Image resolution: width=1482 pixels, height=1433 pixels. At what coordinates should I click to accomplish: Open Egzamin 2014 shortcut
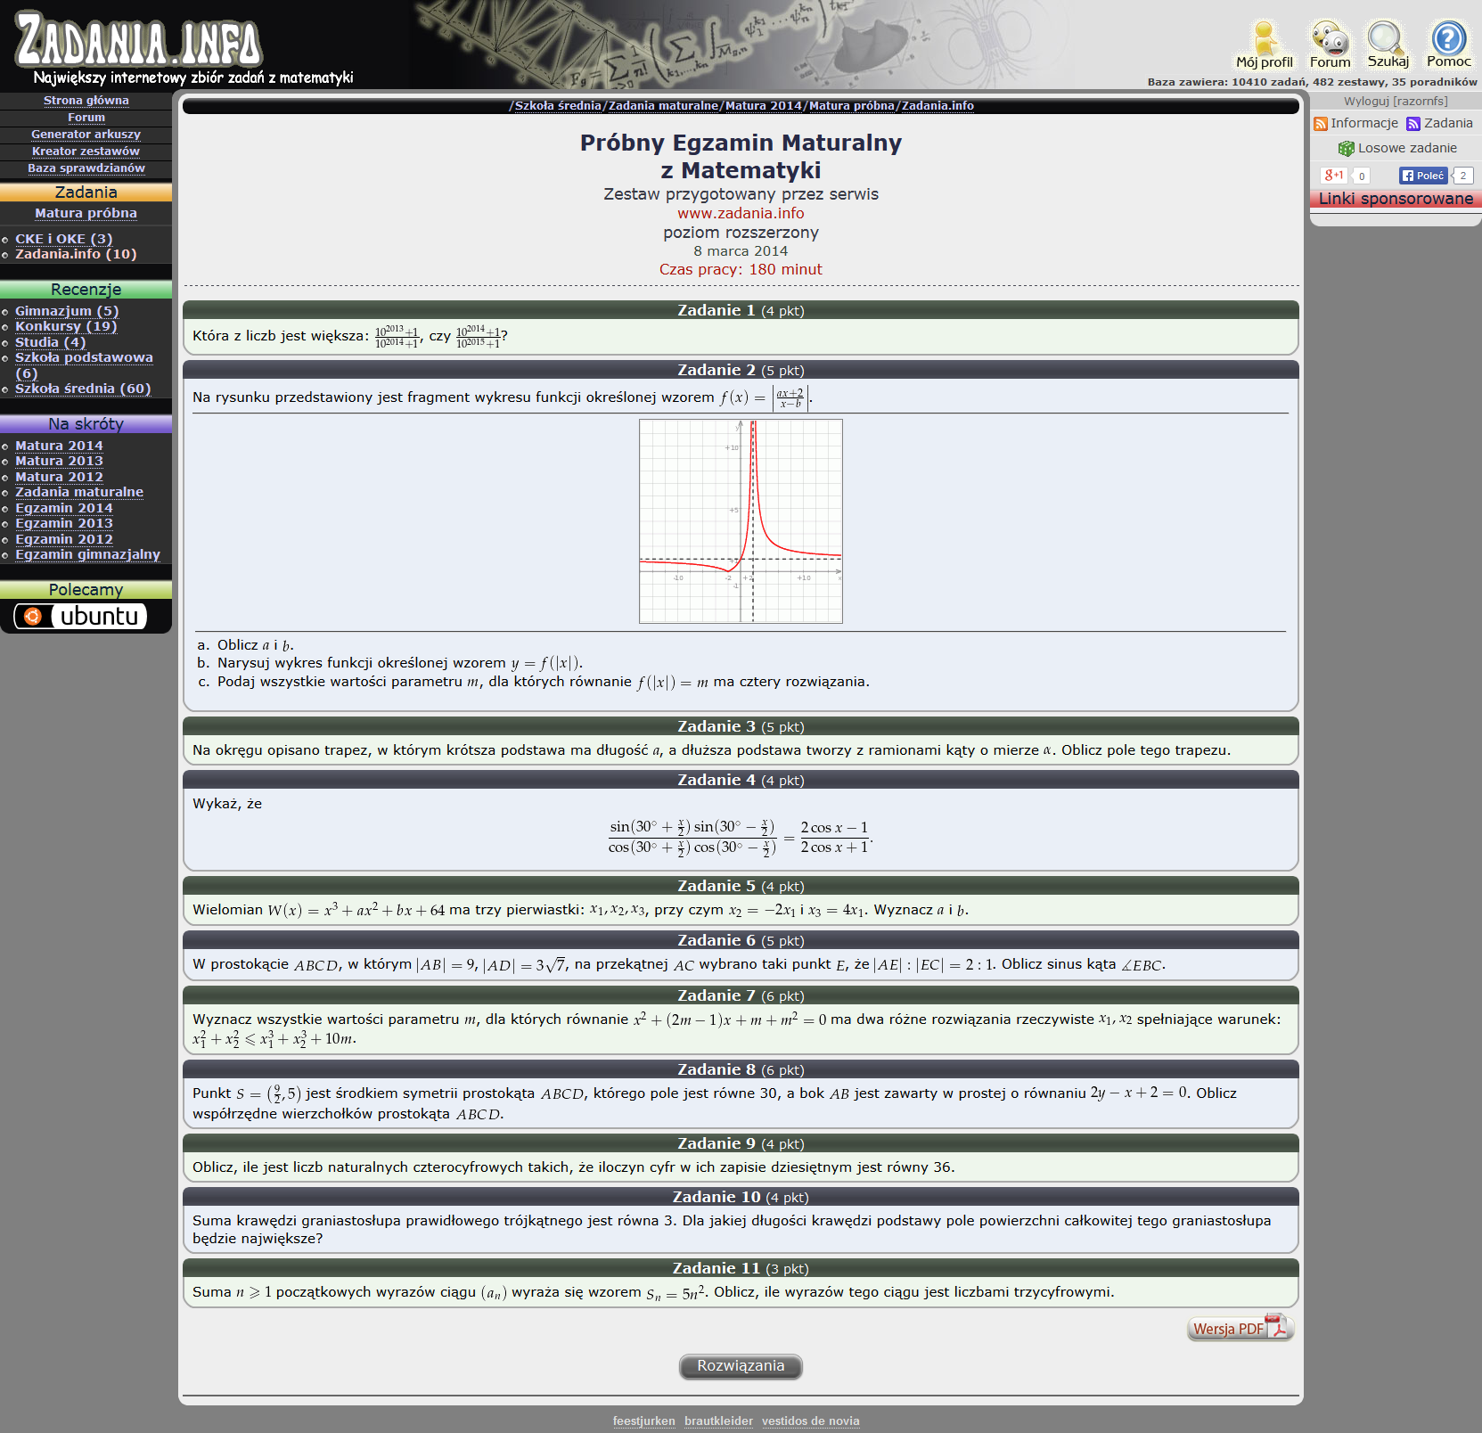(x=64, y=508)
